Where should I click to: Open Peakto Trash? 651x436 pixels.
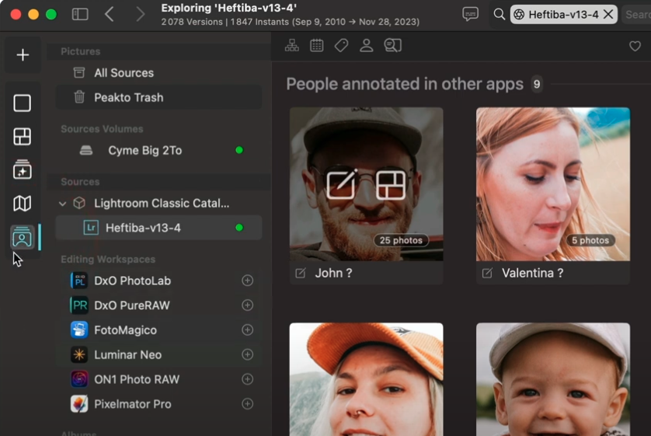point(158,97)
